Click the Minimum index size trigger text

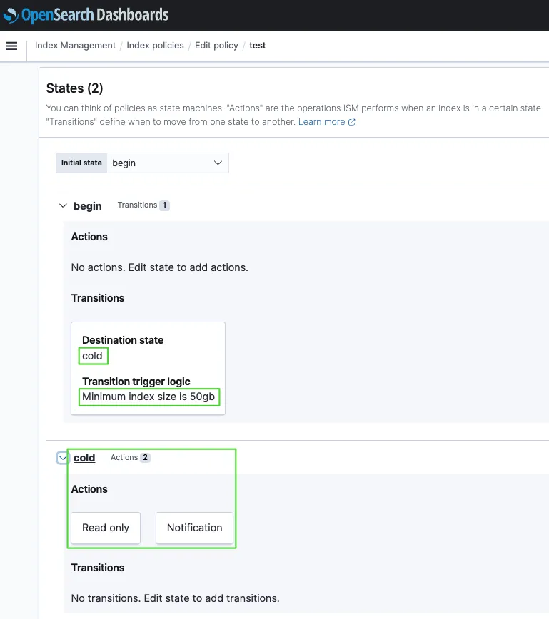pyautogui.click(x=148, y=397)
